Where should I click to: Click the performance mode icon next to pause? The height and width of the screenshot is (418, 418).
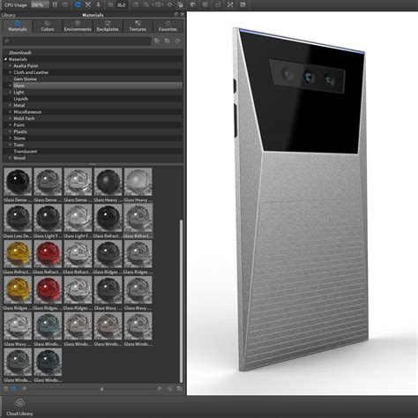tap(65, 4)
